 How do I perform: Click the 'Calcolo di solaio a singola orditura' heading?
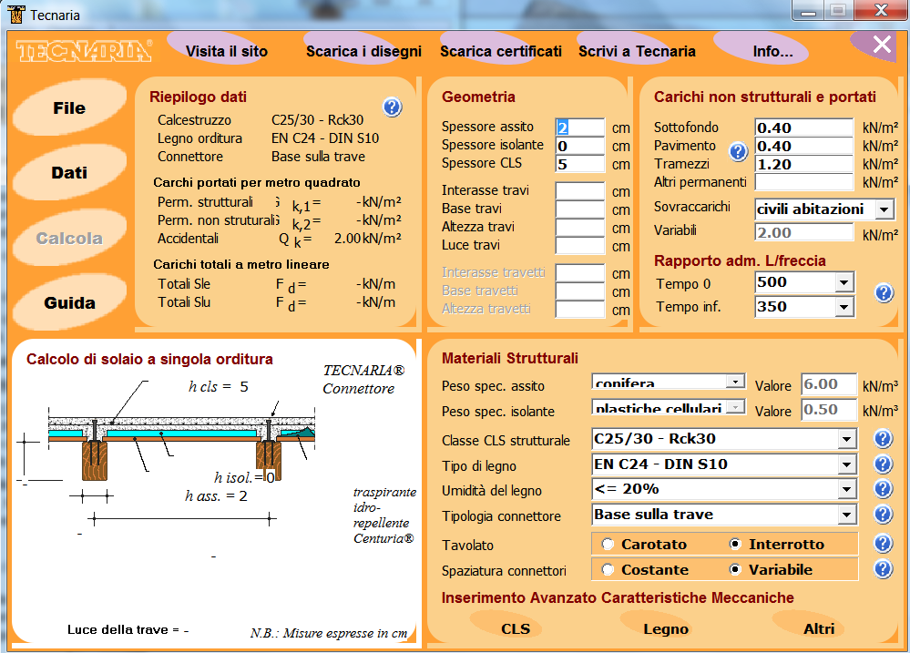[x=149, y=359]
